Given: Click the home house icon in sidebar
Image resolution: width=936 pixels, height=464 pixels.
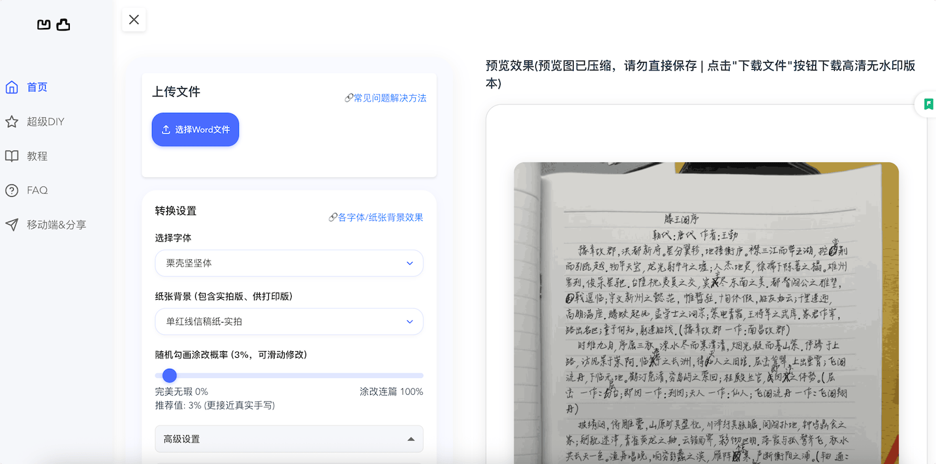Looking at the screenshot, I should [12, 87].
